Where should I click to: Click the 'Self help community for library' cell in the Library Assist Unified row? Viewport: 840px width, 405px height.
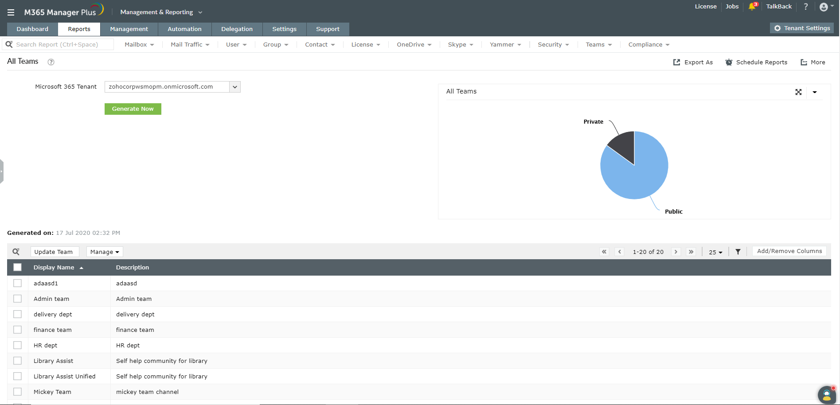click(162, 377)
